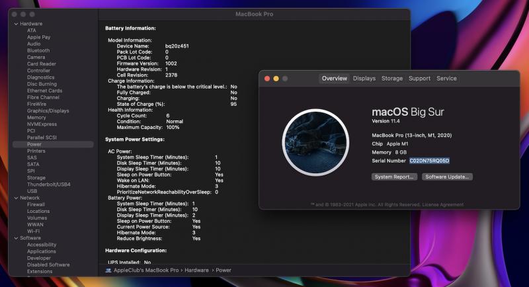529x287 pixels.
Task: Click the Maximum Capacity 100% value
Action: pos(173,128)
